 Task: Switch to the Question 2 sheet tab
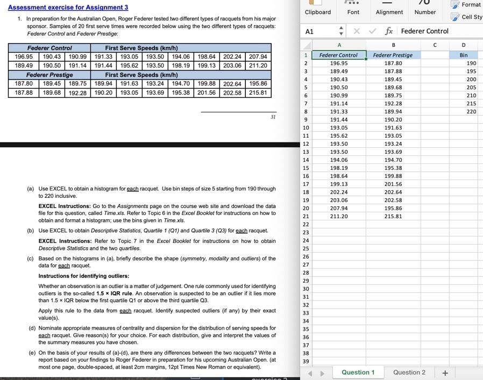(409, 371)
